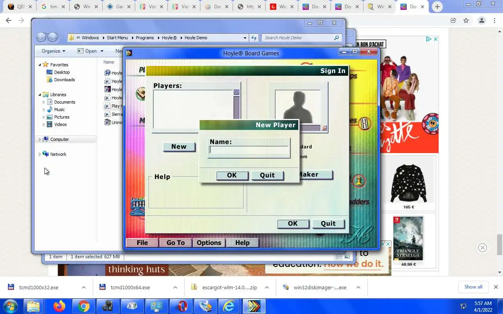
Task: Expand the Music library node
Action: click(x=44, y=110)
